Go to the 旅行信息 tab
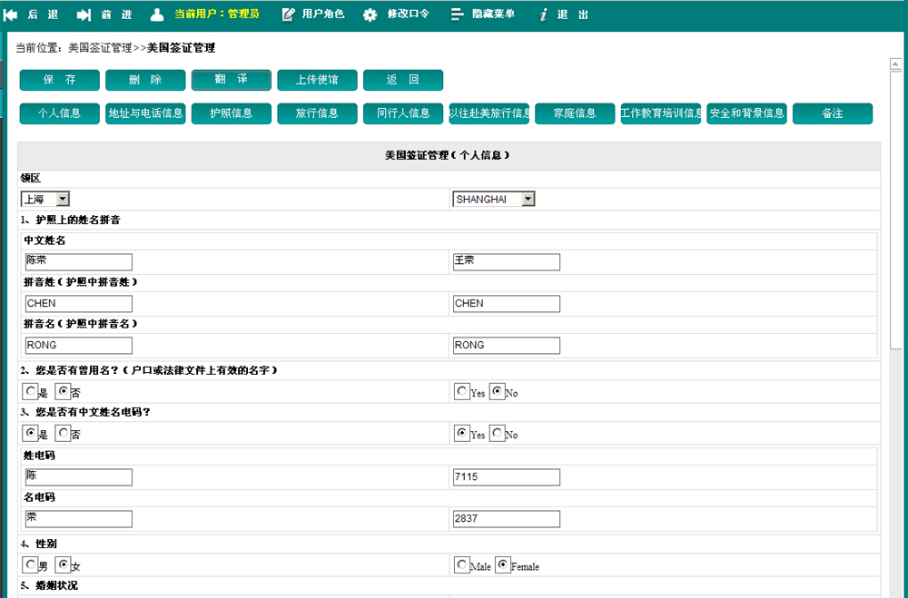The height and width of the screenshot is (598, 908). click(317, 113)
